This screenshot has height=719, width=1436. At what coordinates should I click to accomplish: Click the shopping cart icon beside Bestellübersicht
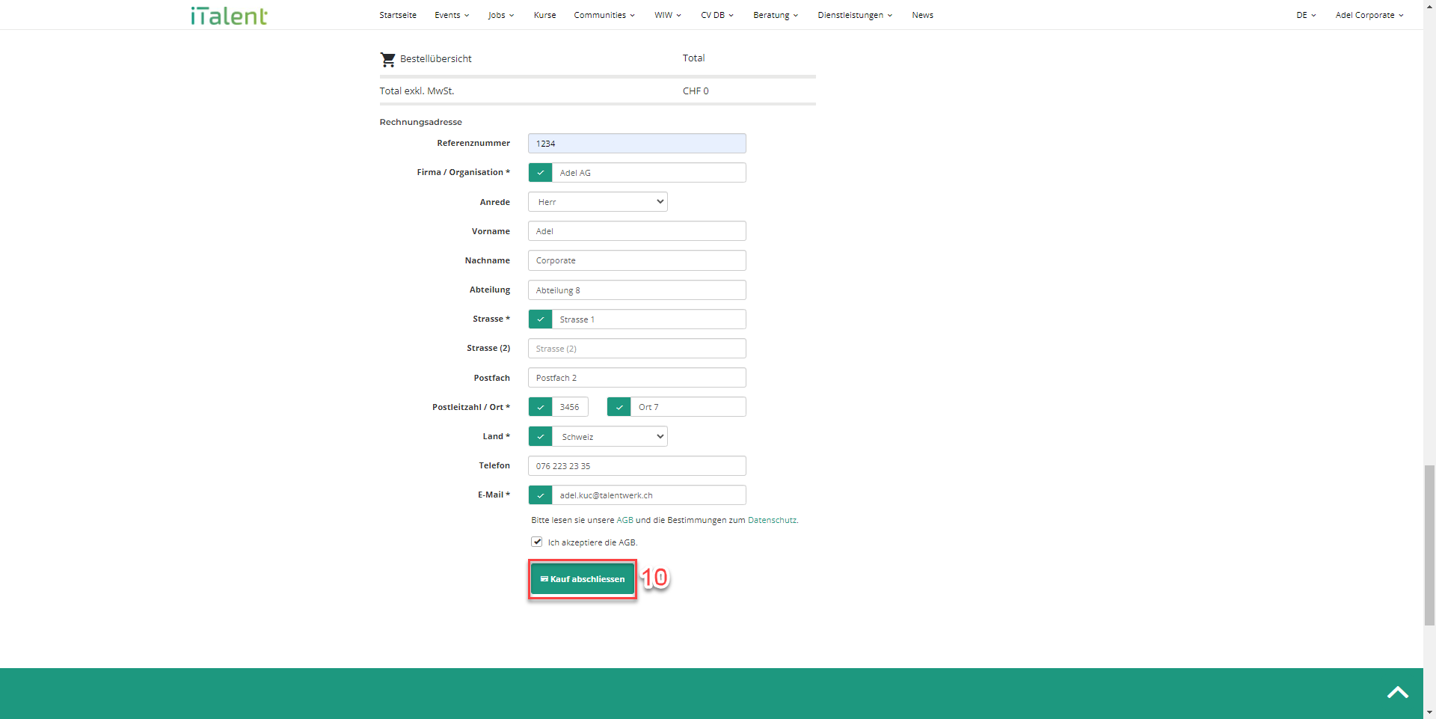(387, 59)
